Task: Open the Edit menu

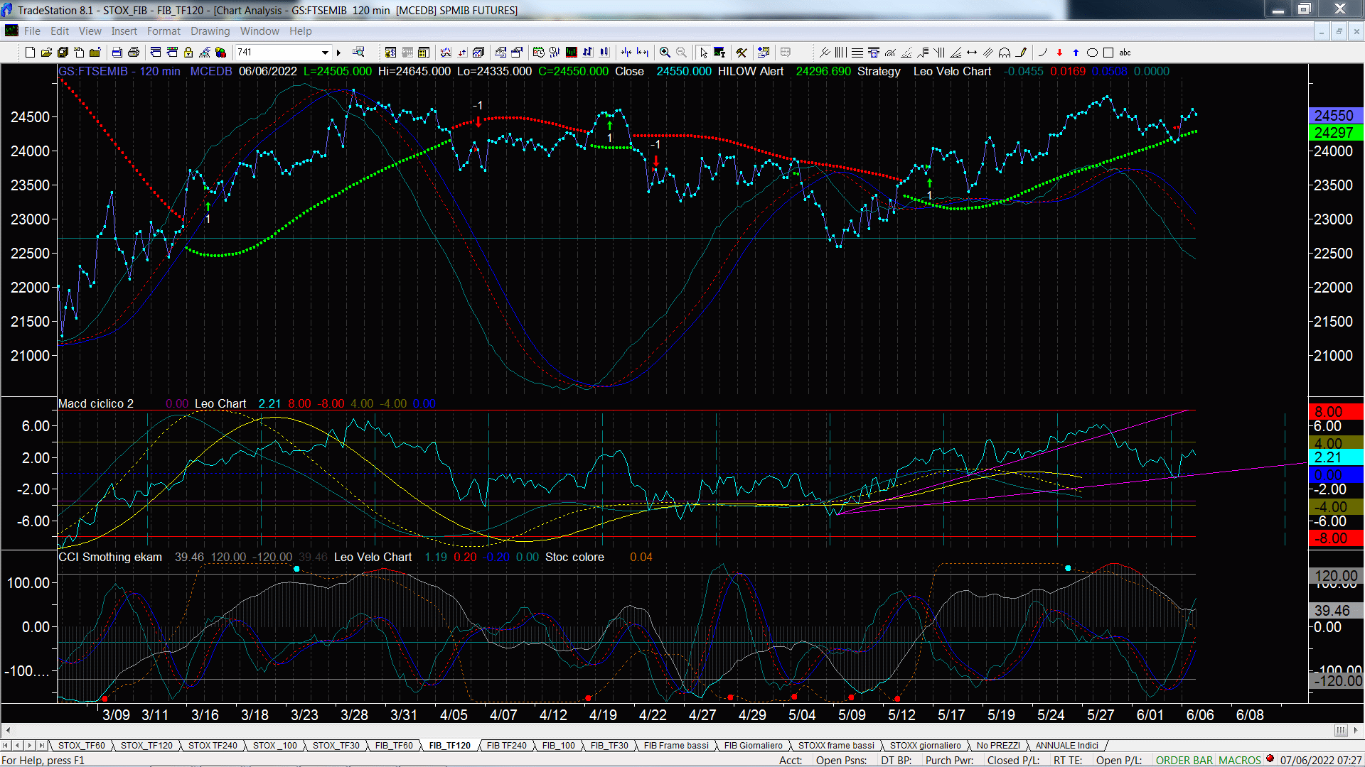Action: pyautogui.click(x=60, y=31)
